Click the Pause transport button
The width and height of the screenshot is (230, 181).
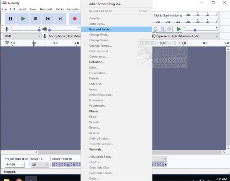[x=10, y=19]
